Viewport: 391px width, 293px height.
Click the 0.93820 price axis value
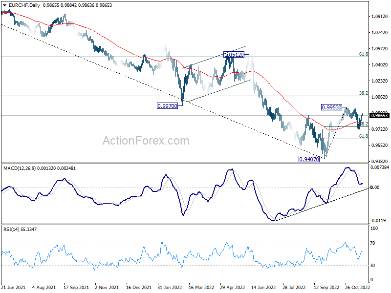point(379,162)
